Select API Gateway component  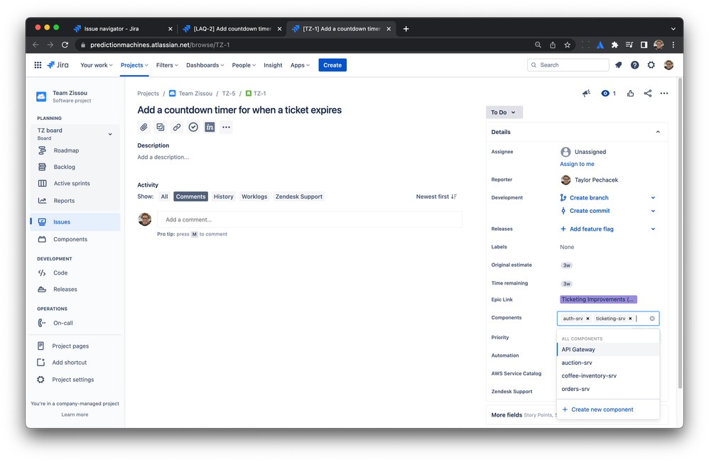608,350
